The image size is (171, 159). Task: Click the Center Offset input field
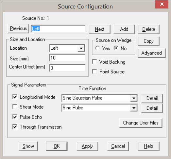coord(67,68)
